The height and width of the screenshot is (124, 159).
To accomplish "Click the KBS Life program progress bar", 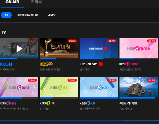I will point(59,98).
